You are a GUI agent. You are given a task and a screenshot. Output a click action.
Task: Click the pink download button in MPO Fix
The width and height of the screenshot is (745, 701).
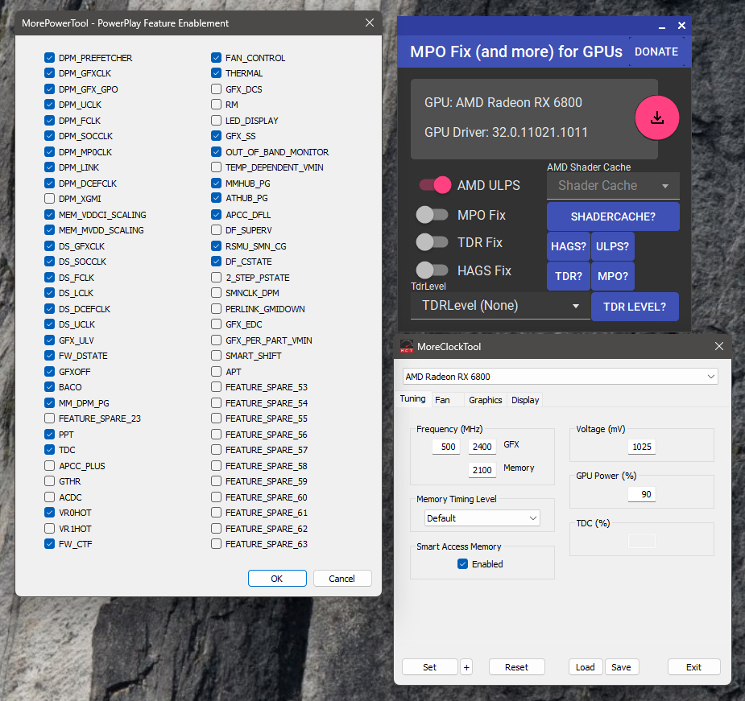(x=656, y=118)
